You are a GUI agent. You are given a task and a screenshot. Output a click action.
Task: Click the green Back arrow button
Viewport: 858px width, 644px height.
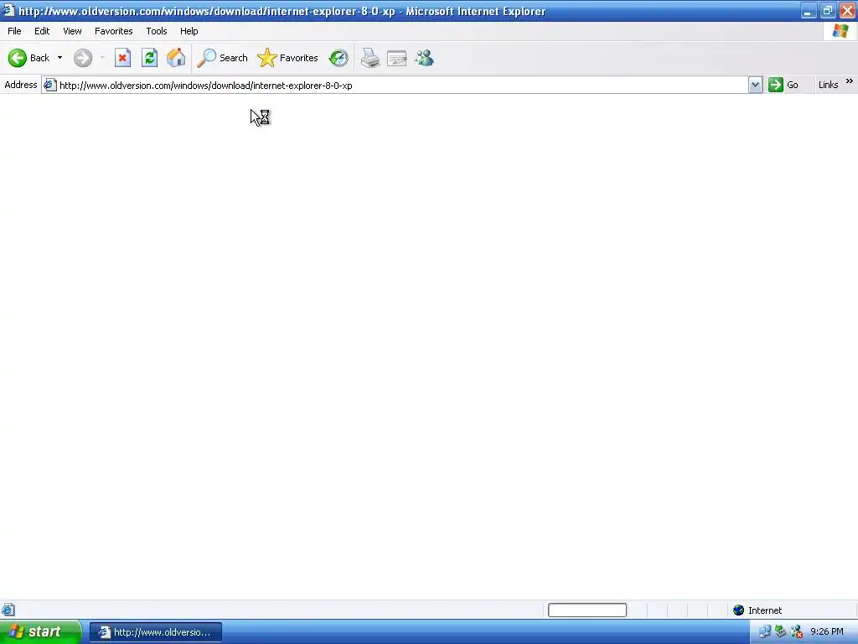click(18, 58)
